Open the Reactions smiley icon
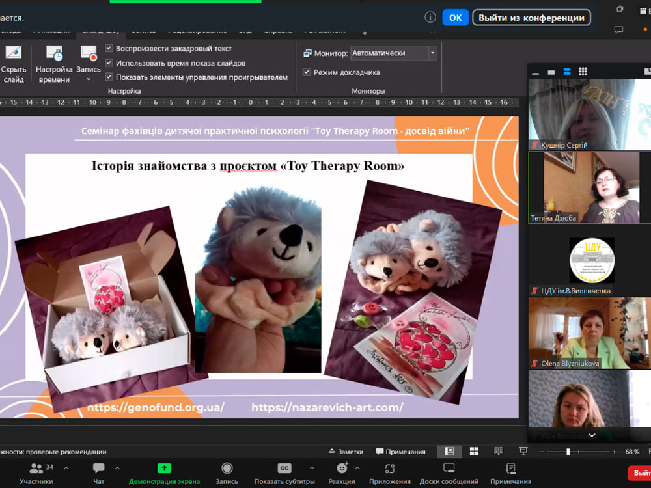Image resolution: width=651 pixels, height=488 pixels. [342, 468]
